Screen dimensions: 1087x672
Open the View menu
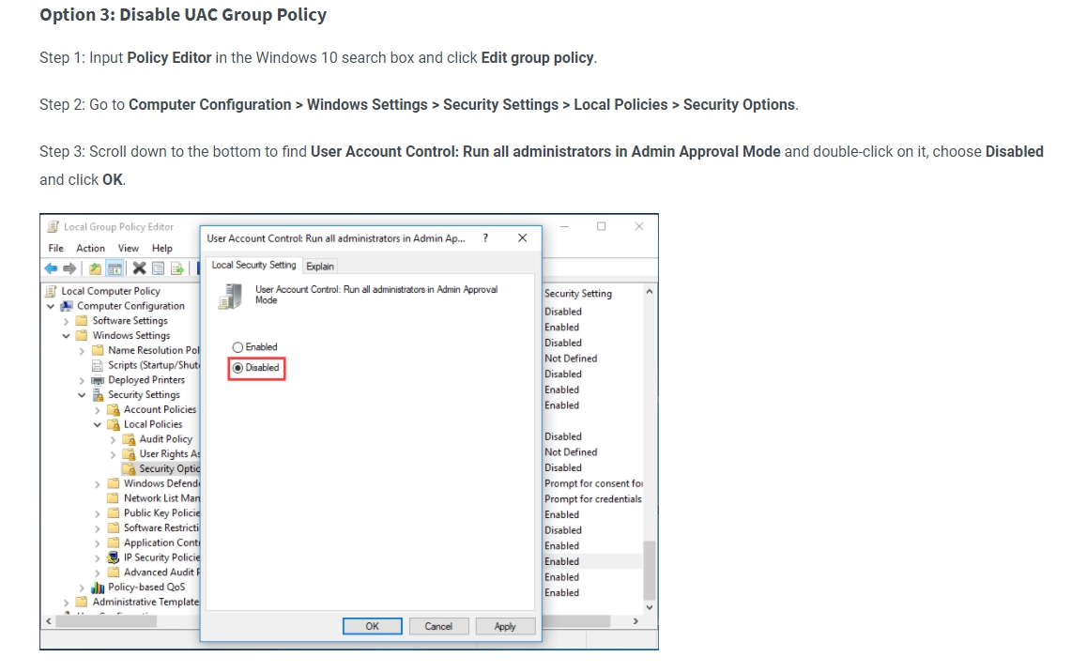(x=129, y=248)
